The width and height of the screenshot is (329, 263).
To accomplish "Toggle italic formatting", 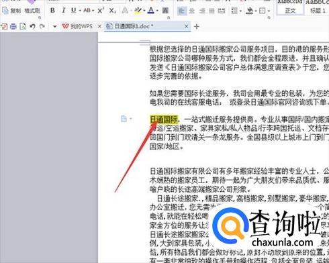I will coord(64,10).
